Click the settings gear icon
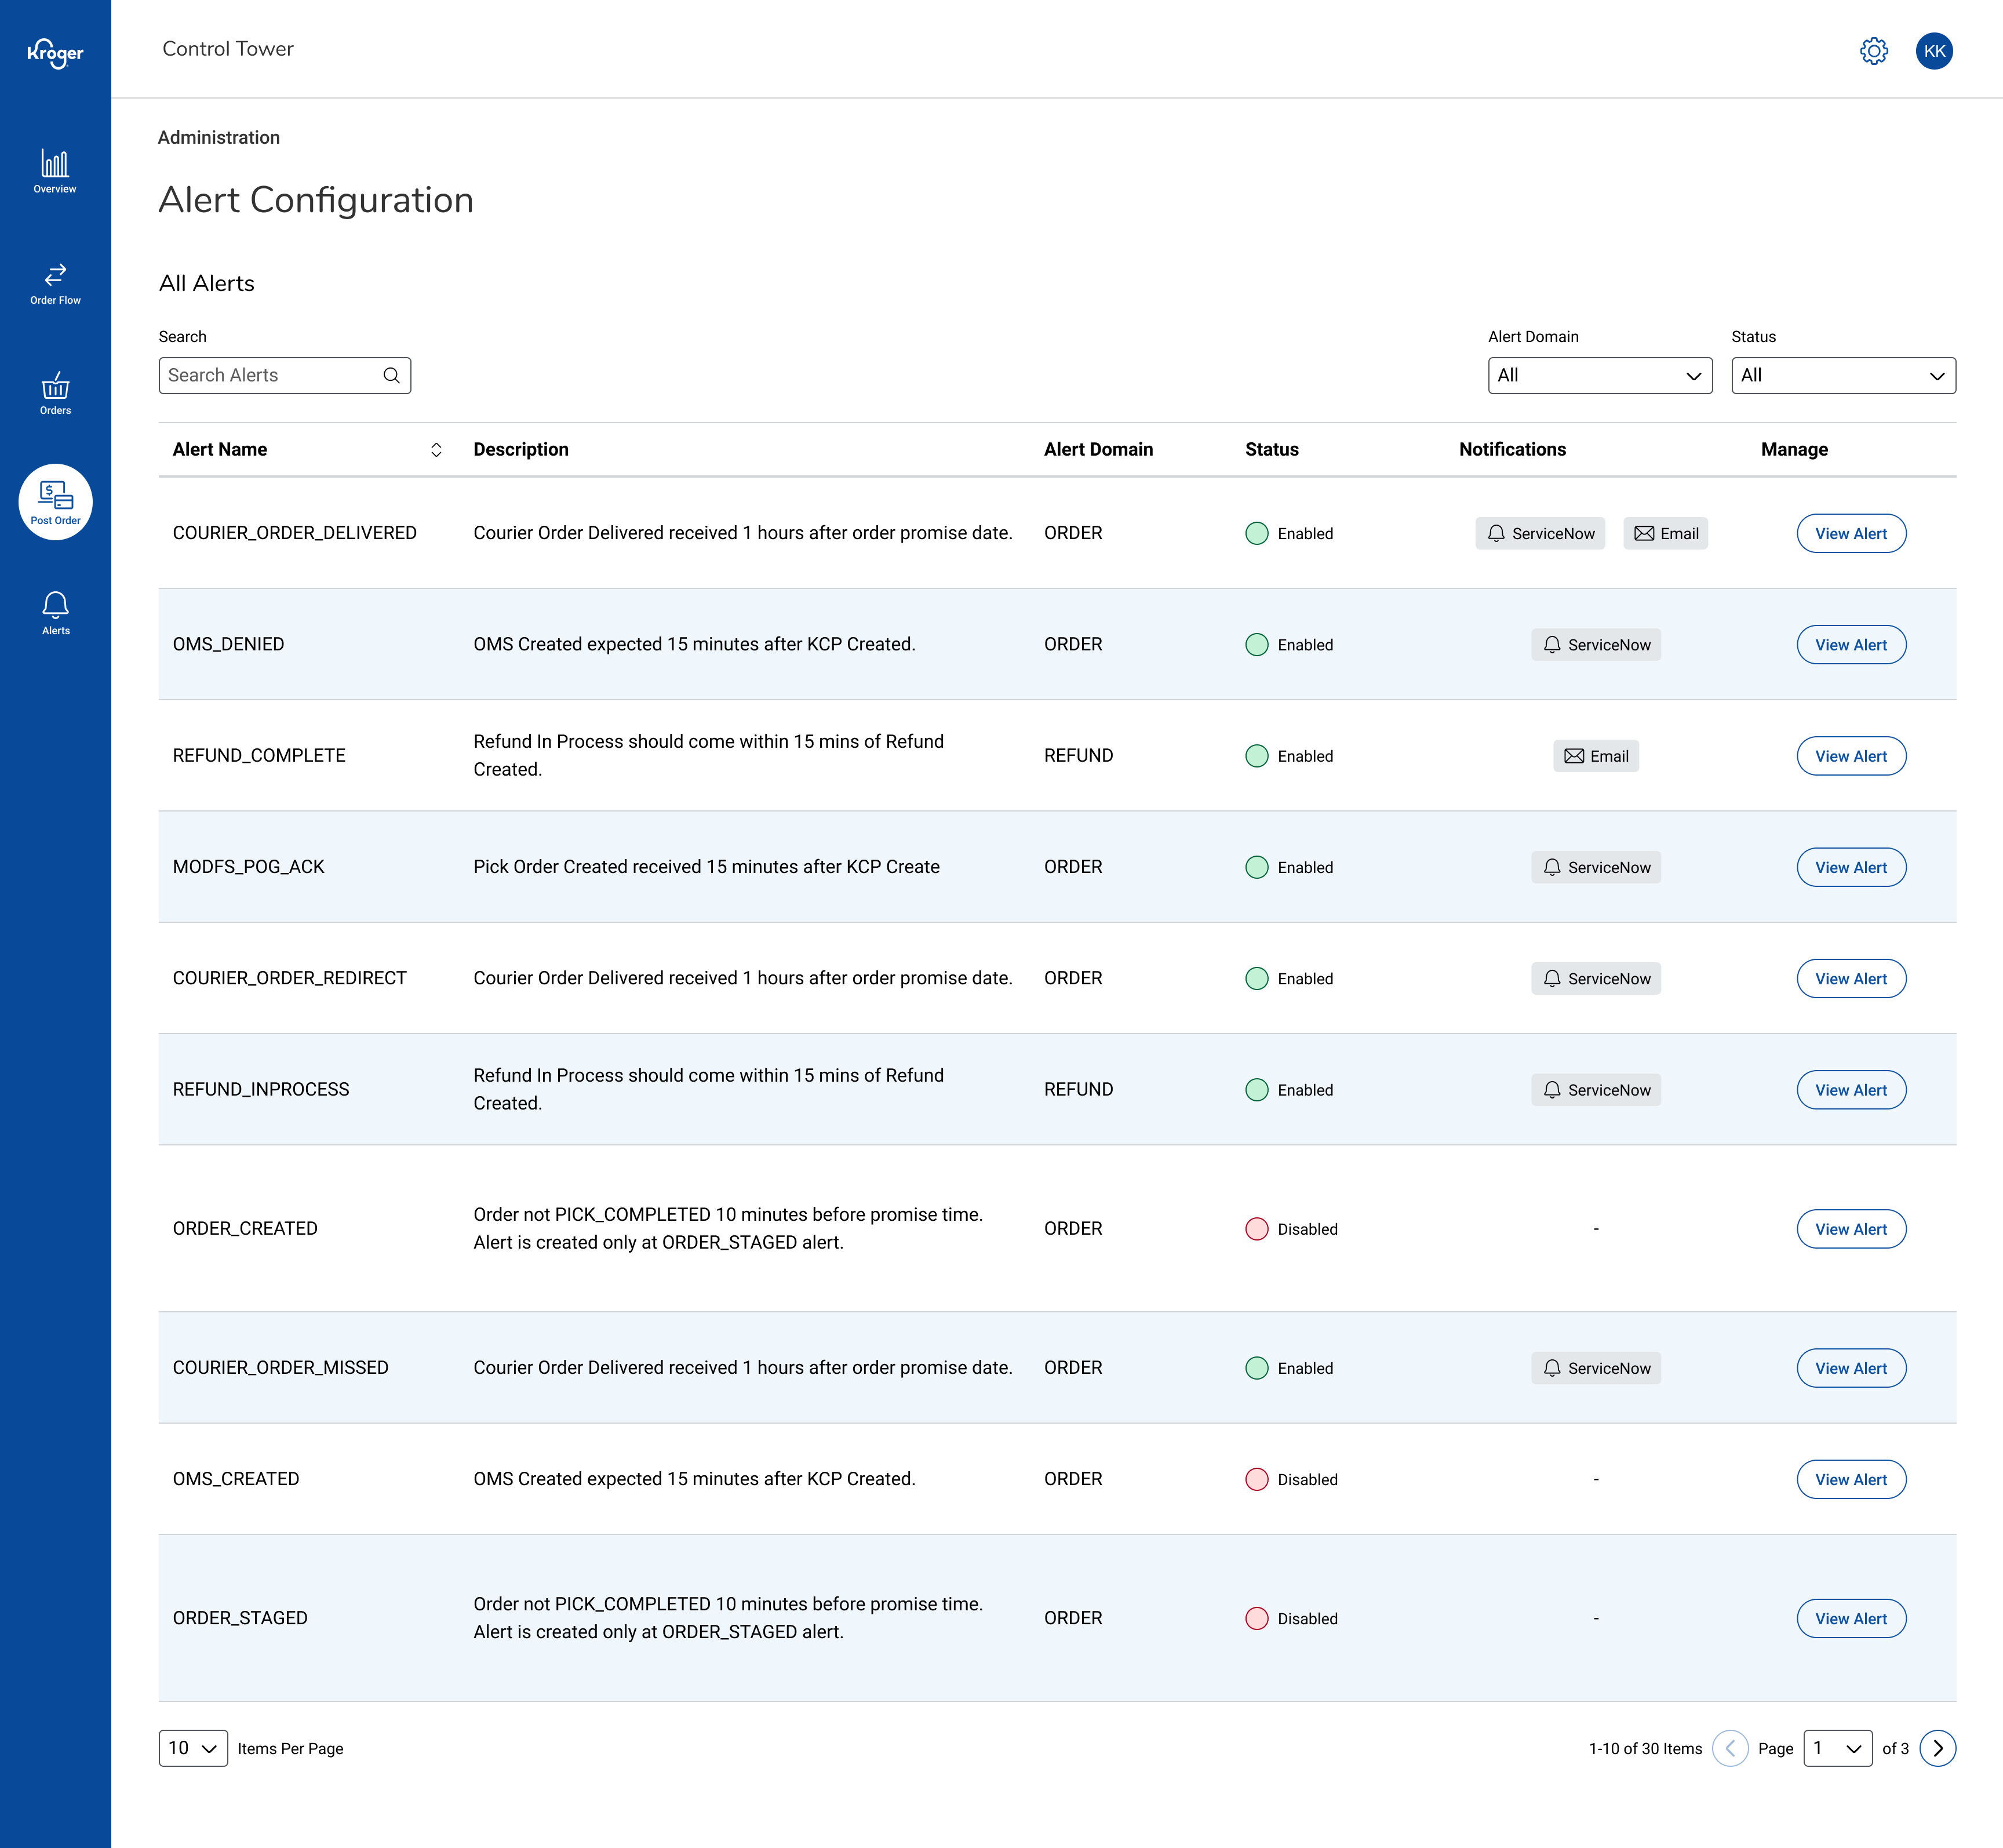2003x1848 pixels. point(1873,51)
